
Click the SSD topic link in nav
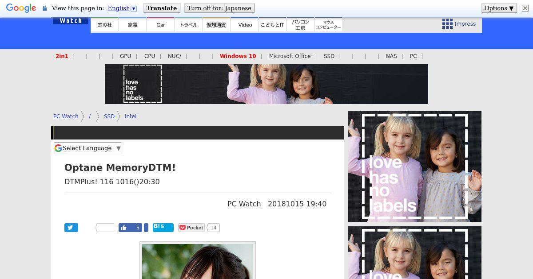click(329, 56)
